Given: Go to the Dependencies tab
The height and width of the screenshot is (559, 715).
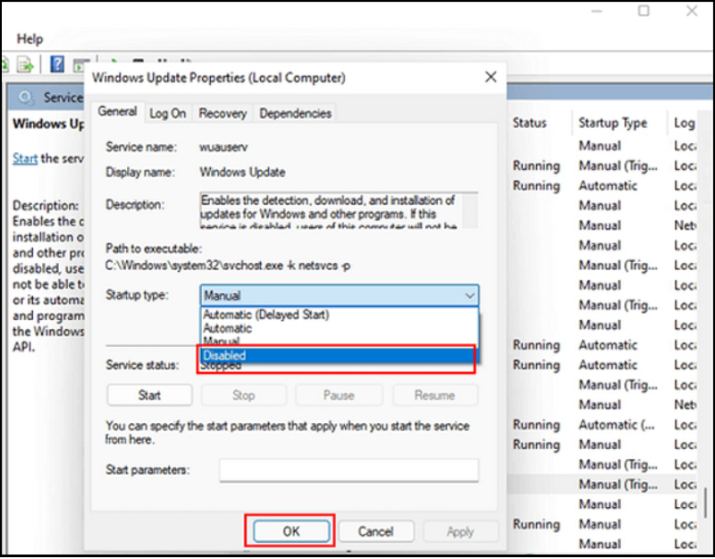Looking at the screenshot, I should click(x=295, y=114).
